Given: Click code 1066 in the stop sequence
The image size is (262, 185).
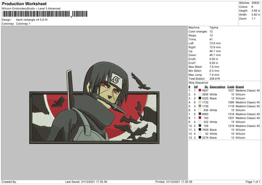Looking at the screenshot, I should 231,103.
